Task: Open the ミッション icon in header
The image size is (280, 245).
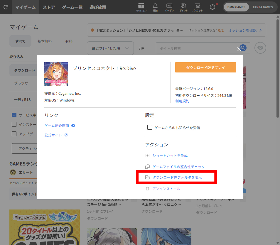Action: click(x=141, y=8)
